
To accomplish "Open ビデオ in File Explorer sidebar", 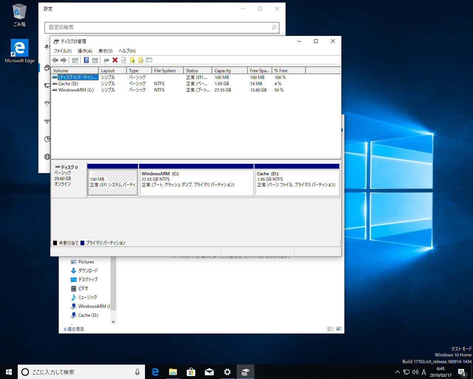I will point(80,289).
